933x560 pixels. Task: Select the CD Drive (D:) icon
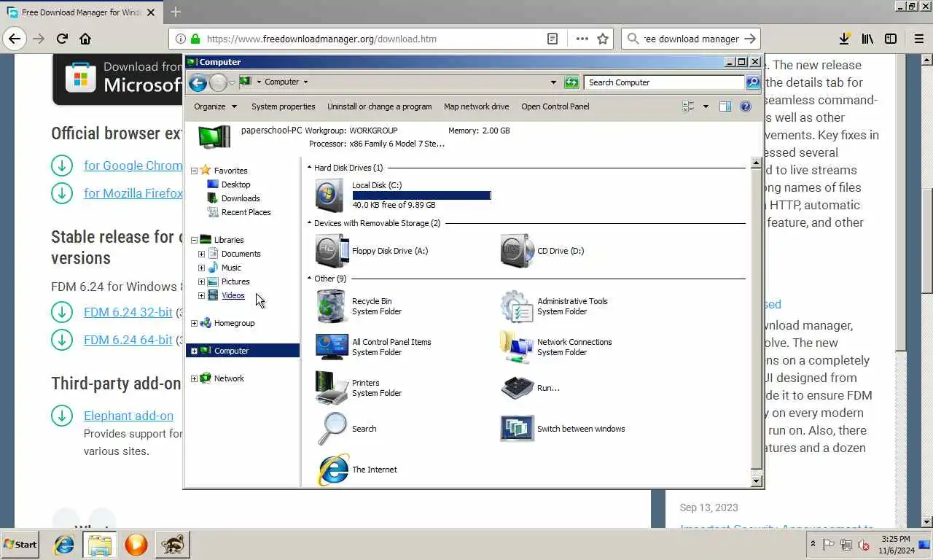(x=517, y=251)
